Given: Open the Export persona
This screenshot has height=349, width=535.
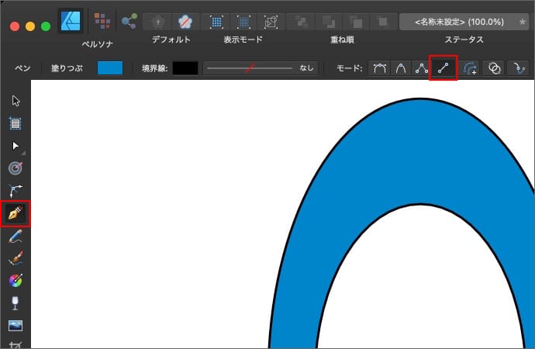Looking at the screenshot, I should 129,20.
